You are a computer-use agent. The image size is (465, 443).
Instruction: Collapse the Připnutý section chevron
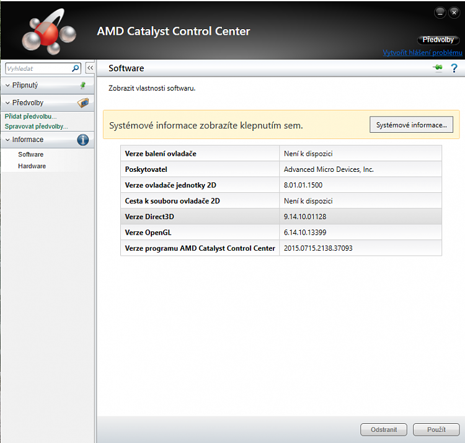[x=7, y=86]
